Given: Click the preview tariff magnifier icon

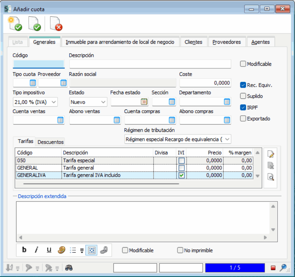Looking at the screenshot, I should point(271,177).
